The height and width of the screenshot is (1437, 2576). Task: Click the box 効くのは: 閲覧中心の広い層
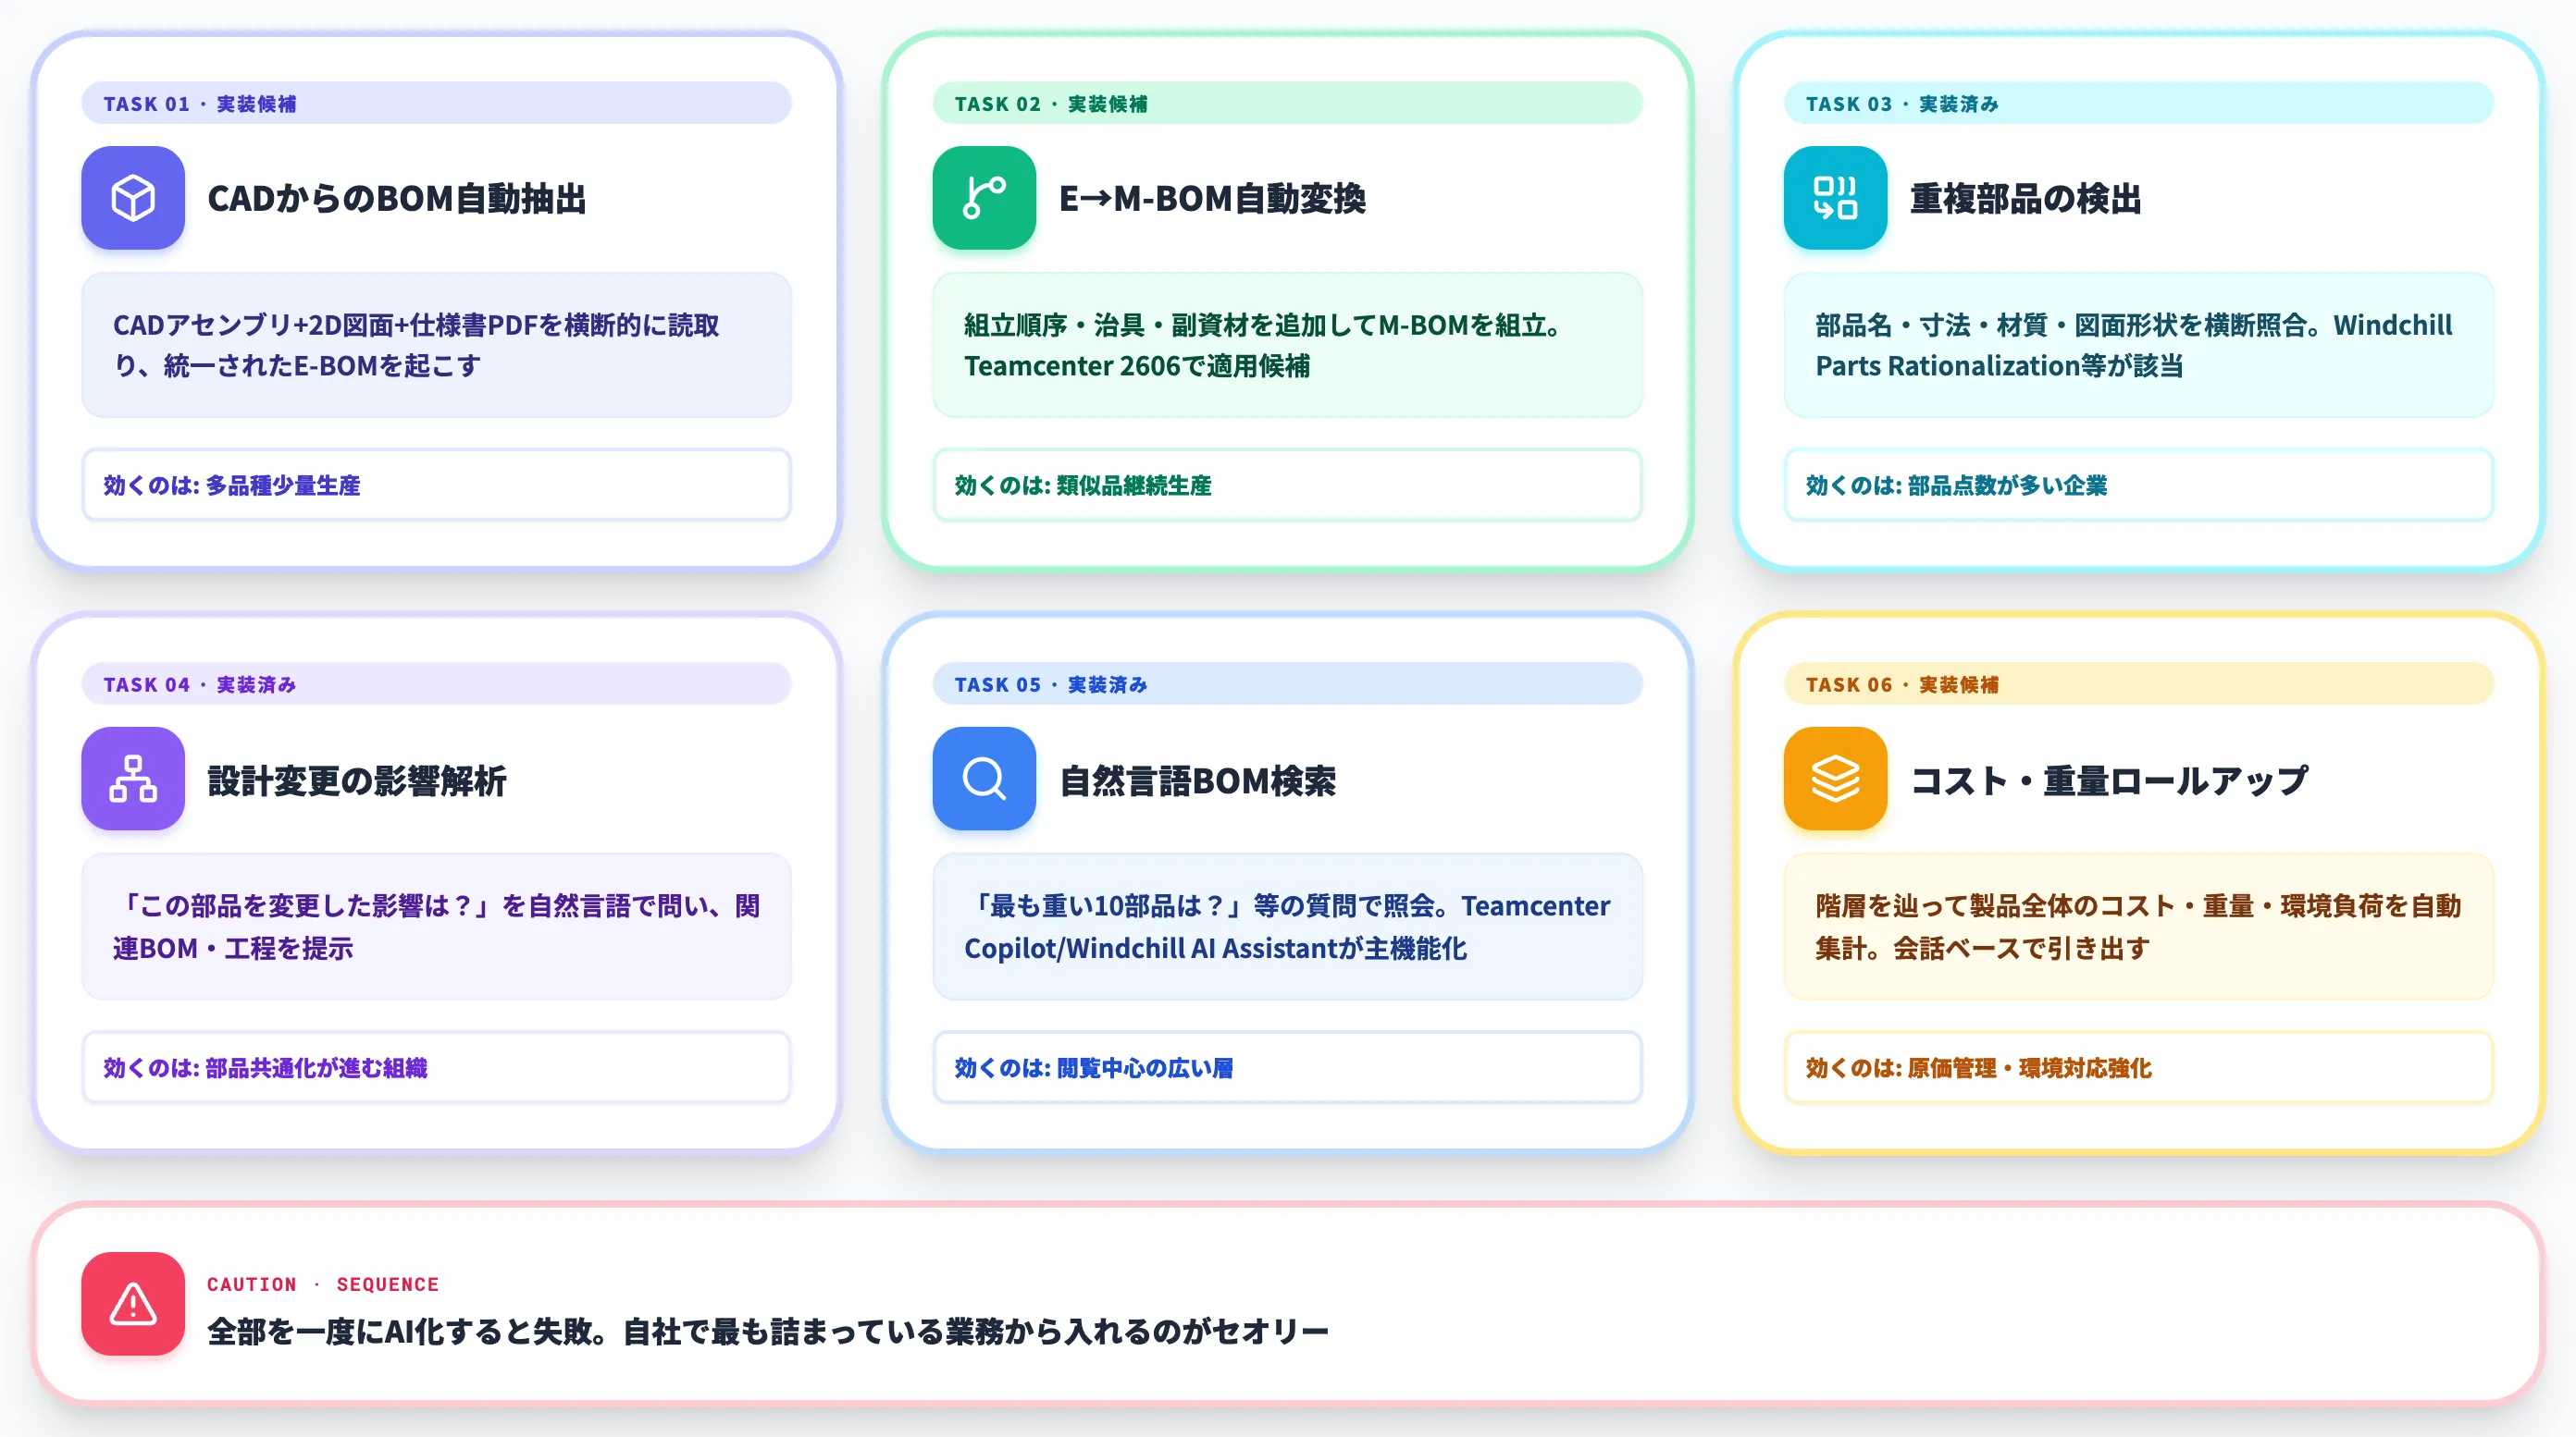[x=1287, y=1067]
